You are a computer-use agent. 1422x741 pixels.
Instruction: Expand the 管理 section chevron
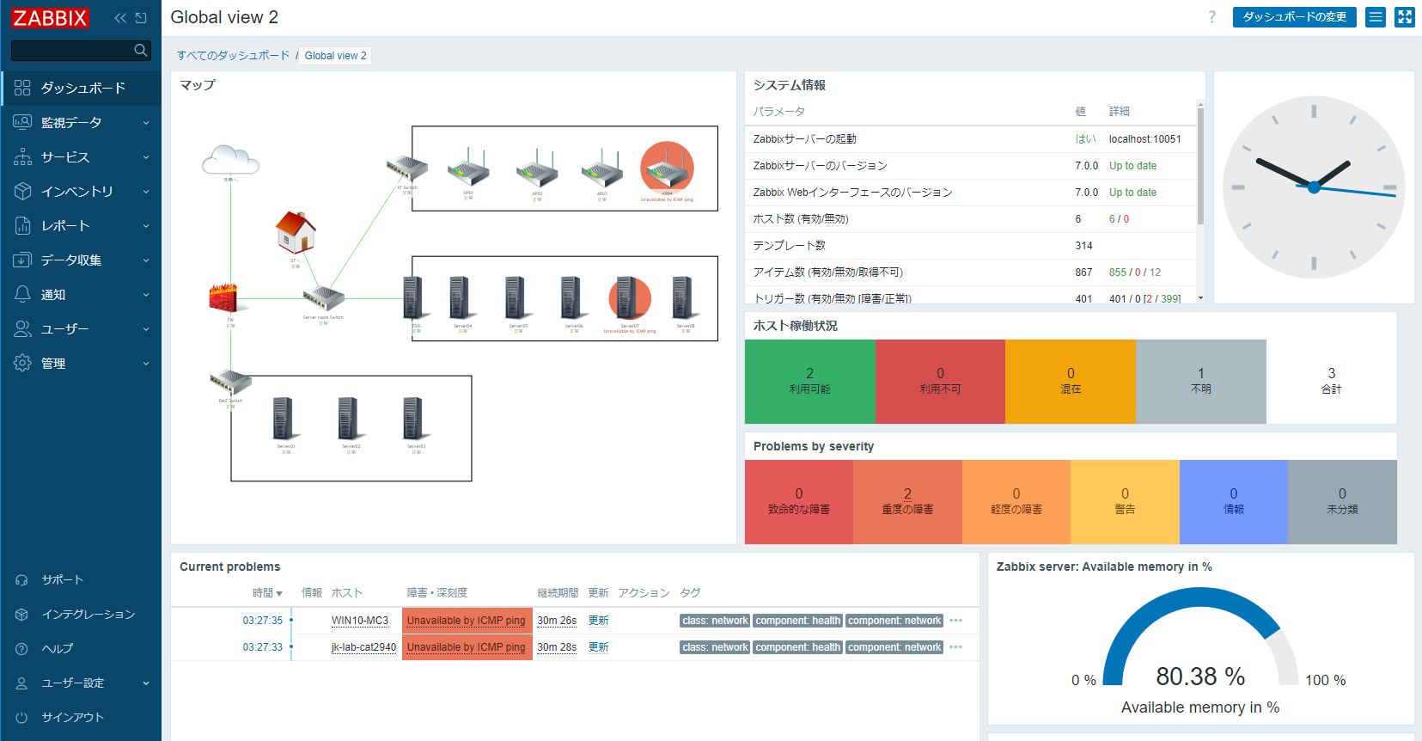pos(146,364)
